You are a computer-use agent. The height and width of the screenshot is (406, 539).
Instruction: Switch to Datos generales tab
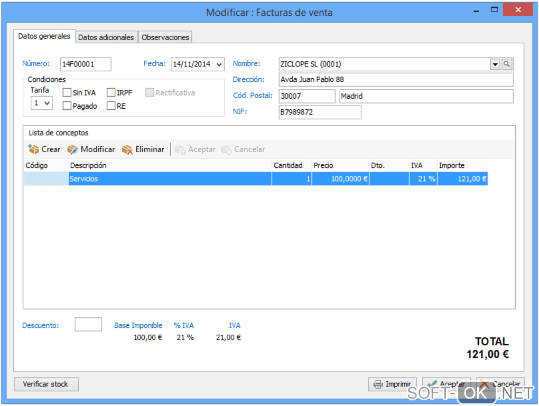44,36
